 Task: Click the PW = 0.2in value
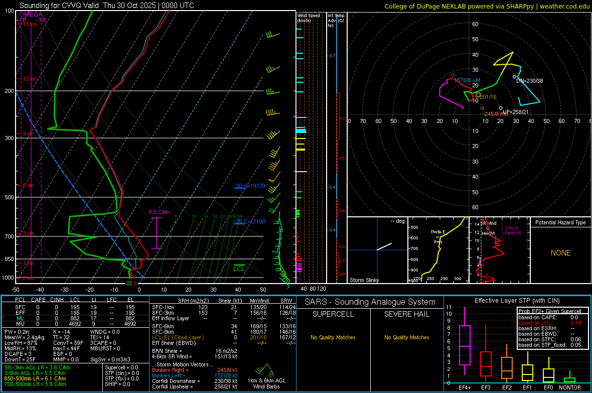point(17,332)
